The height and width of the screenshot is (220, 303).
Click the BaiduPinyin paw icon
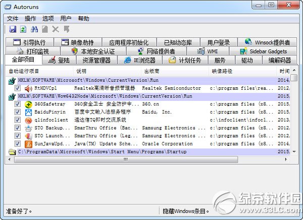28,112
